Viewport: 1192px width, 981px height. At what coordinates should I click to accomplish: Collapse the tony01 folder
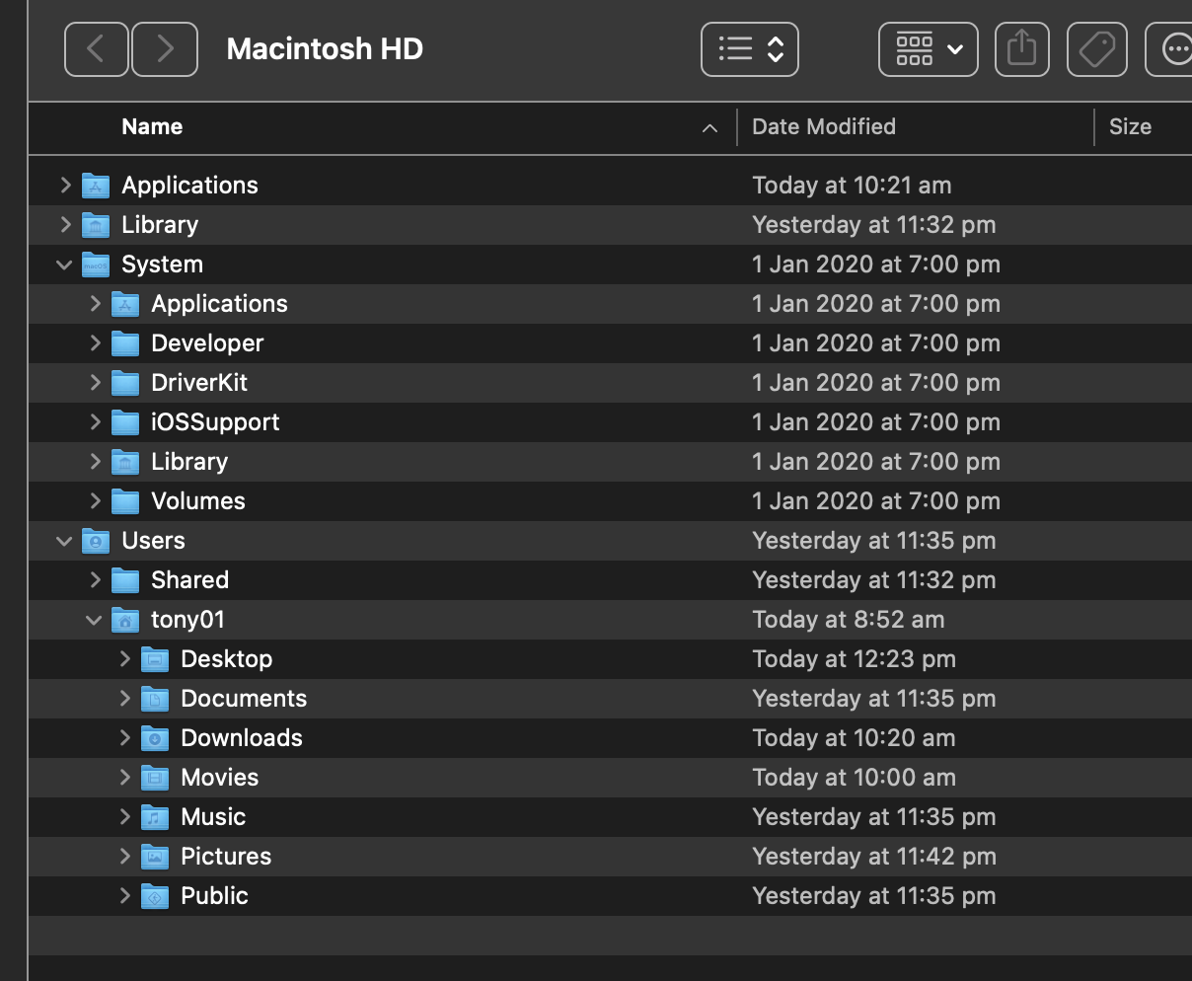(x=95, y=620)
